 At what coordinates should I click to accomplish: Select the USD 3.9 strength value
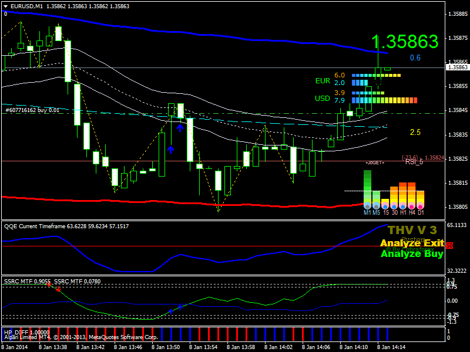[340, 93]
